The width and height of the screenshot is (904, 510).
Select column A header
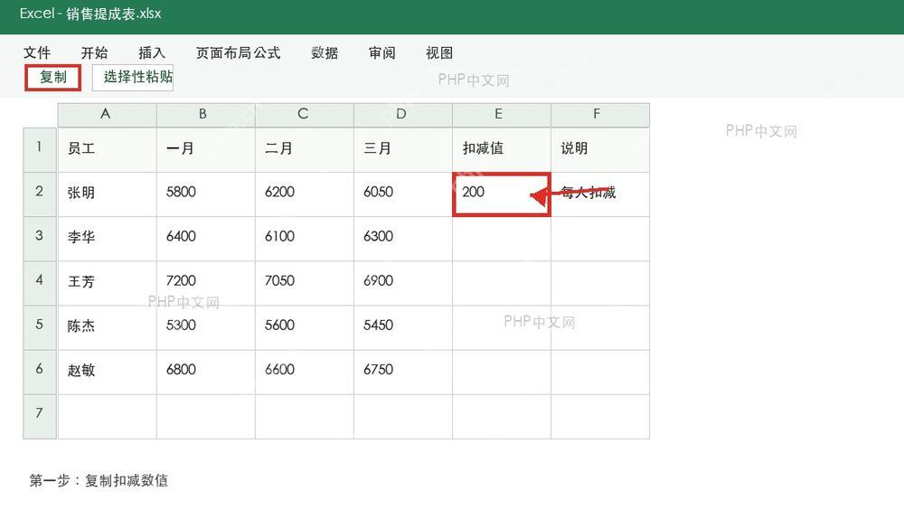click(x=107, y=115)
